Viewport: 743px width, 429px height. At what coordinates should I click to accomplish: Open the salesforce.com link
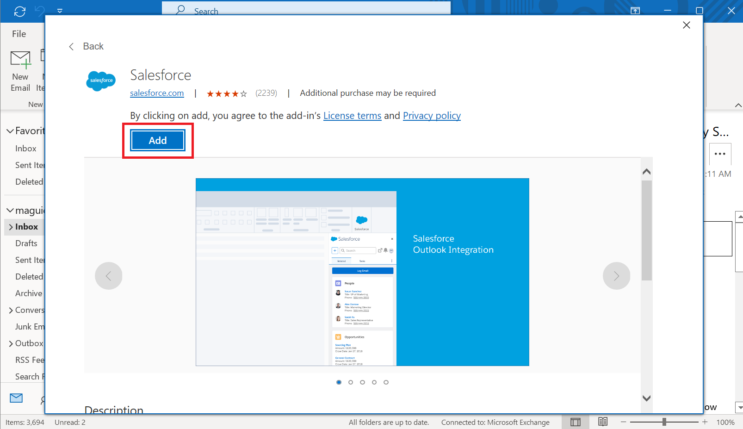pos(157,93)
